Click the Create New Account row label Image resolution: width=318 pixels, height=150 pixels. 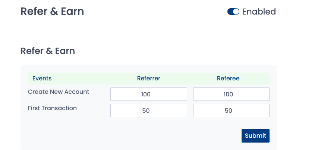coord(59,92)
